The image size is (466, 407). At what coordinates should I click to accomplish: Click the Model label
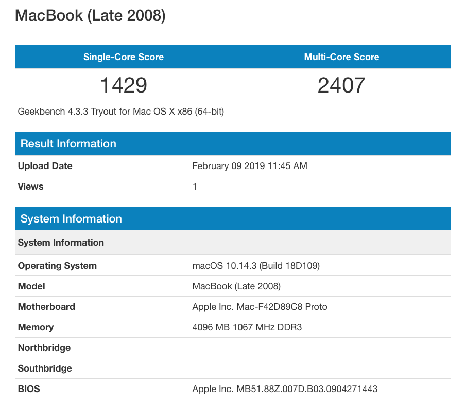pos(31,286)
